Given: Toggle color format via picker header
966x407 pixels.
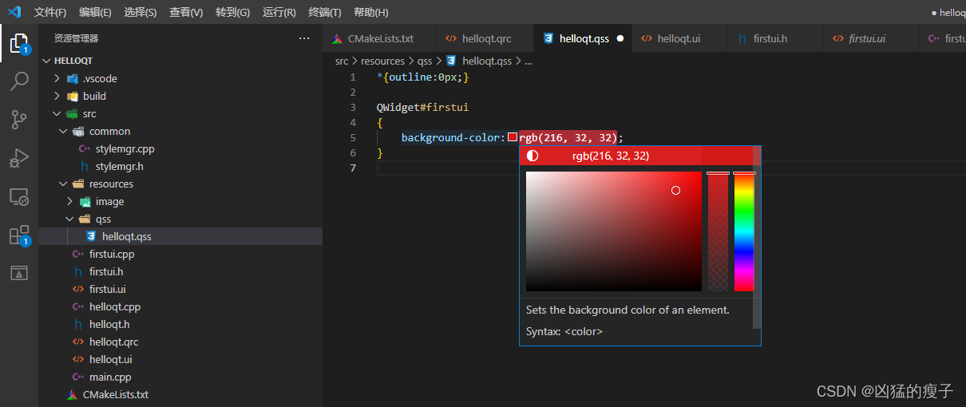Looking at the screenshot, I should pos(610,156).
